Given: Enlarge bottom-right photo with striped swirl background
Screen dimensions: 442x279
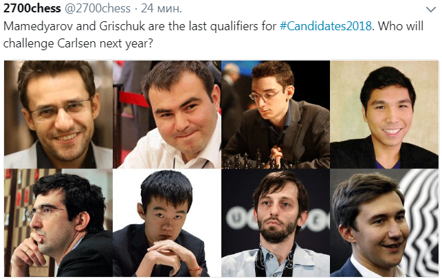Looking at the screenshot, I should 384,223.
